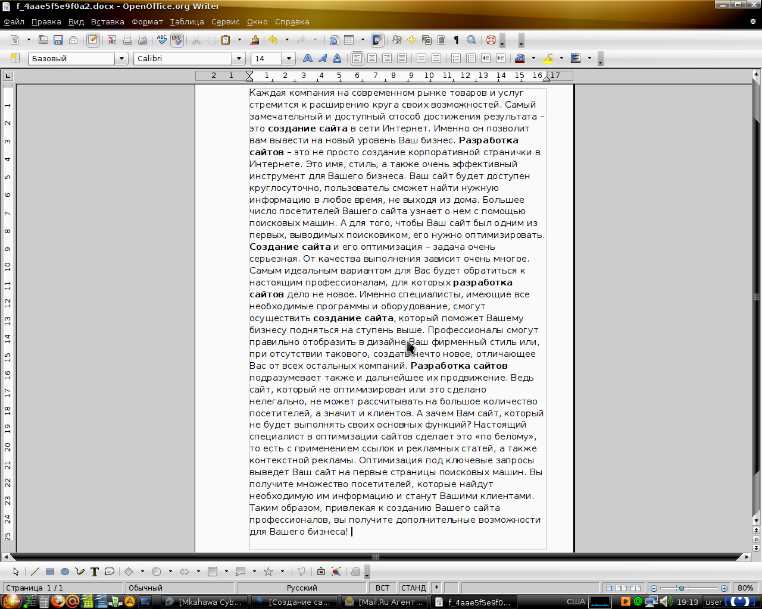Toggle nonprinting characters pilcrow
This screenshot has width=762, height=609.
point(457,40)
